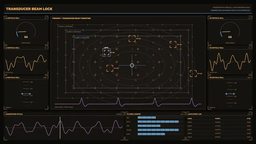The height and width of the screenshot is (144, 256).
Task: Click the value 11 in L1 Reticle Cell
Action: coord(26,37)
